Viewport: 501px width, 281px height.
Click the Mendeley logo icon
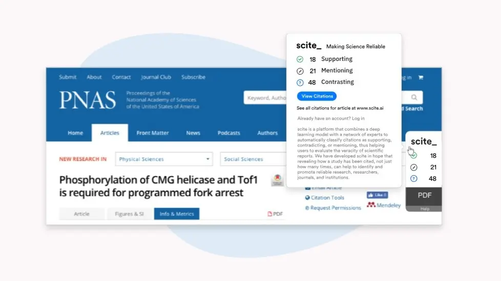pyautogui.click(x=371, y=205)
